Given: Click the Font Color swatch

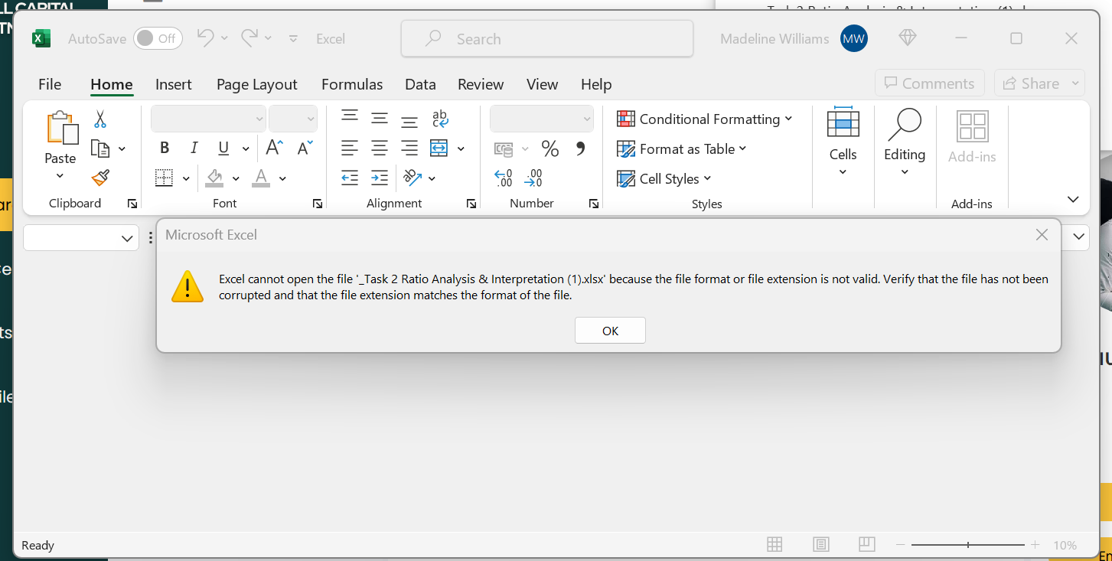Looking at the screenshot, I should [261, 178].
